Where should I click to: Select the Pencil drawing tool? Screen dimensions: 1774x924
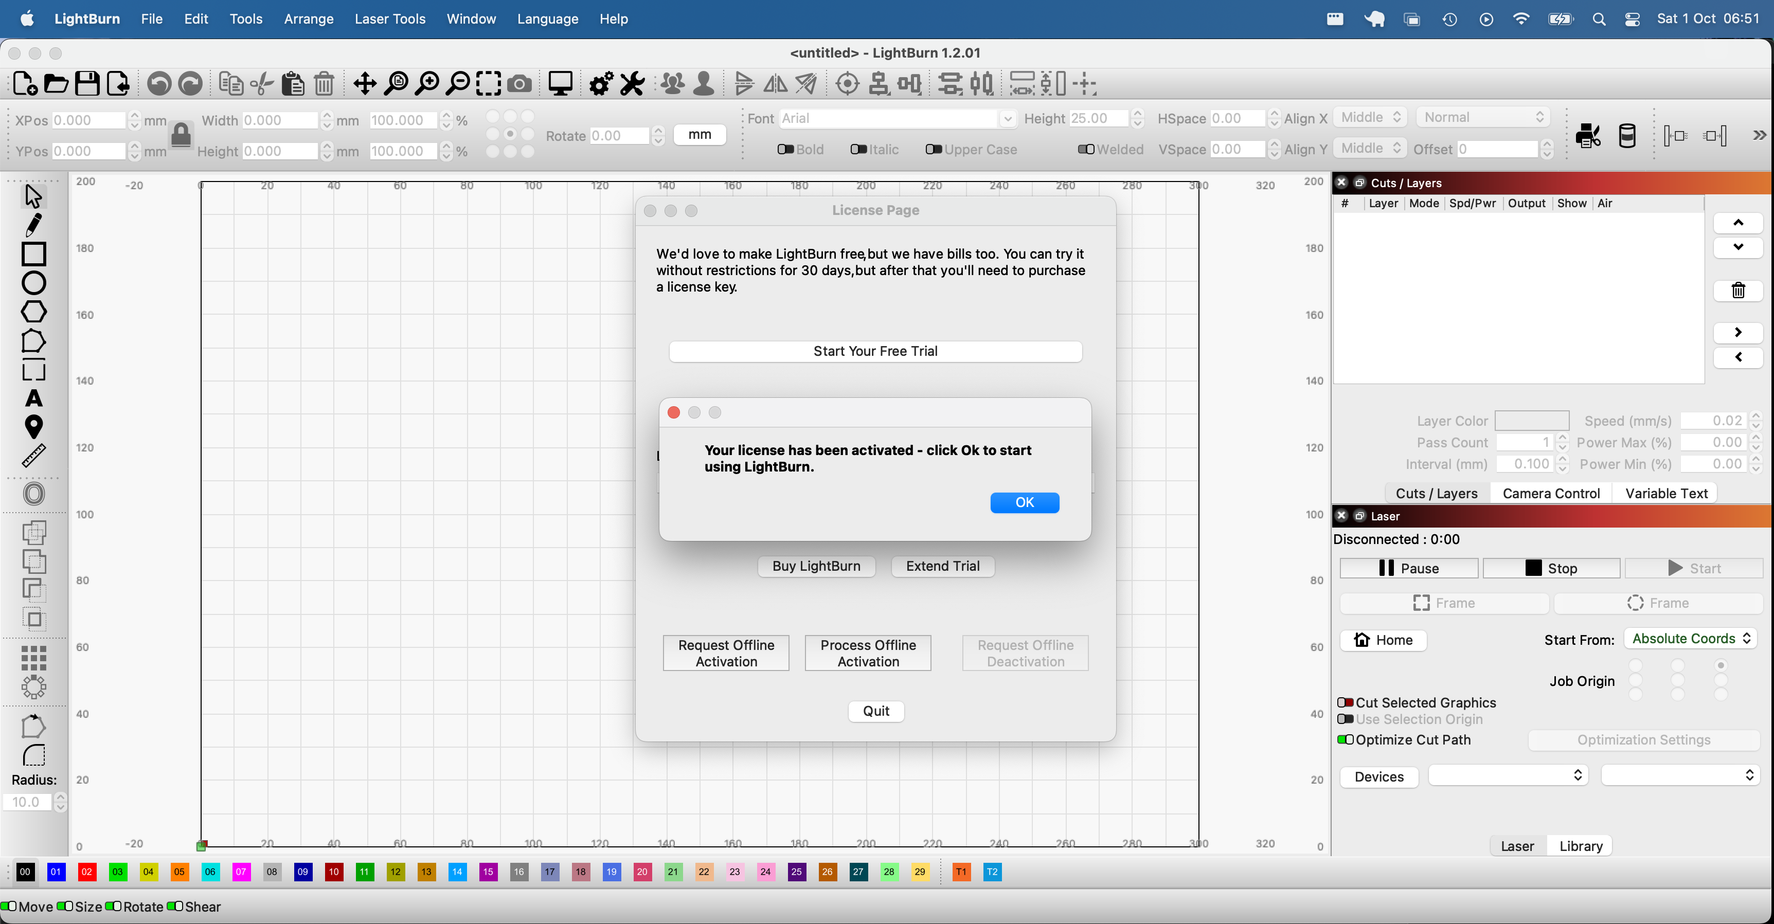click(34, 225)
